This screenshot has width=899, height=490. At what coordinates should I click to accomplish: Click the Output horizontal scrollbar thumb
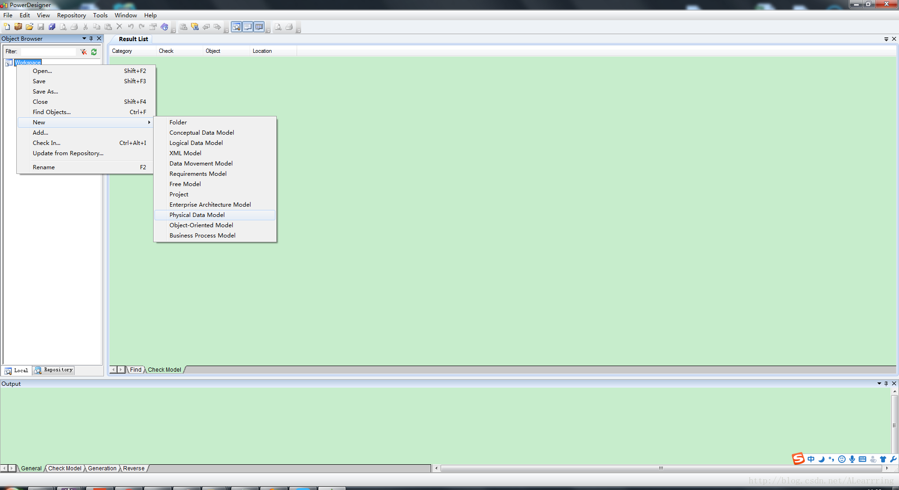click(x=661, y=468)
